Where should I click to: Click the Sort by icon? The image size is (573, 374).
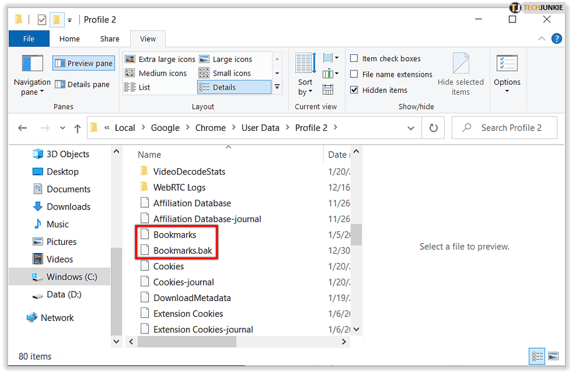click(x=306, y=63)
